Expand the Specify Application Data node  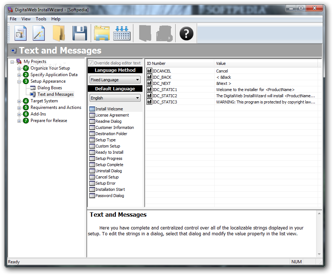click(19, 75)
